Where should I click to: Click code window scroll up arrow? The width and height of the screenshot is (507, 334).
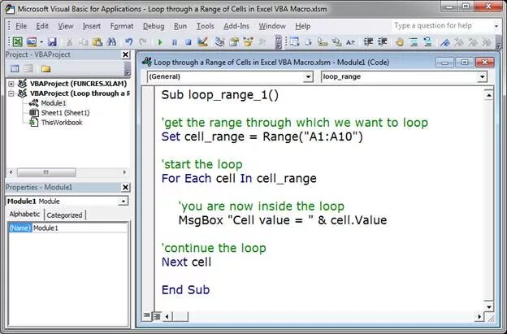[x=488, y=95]
